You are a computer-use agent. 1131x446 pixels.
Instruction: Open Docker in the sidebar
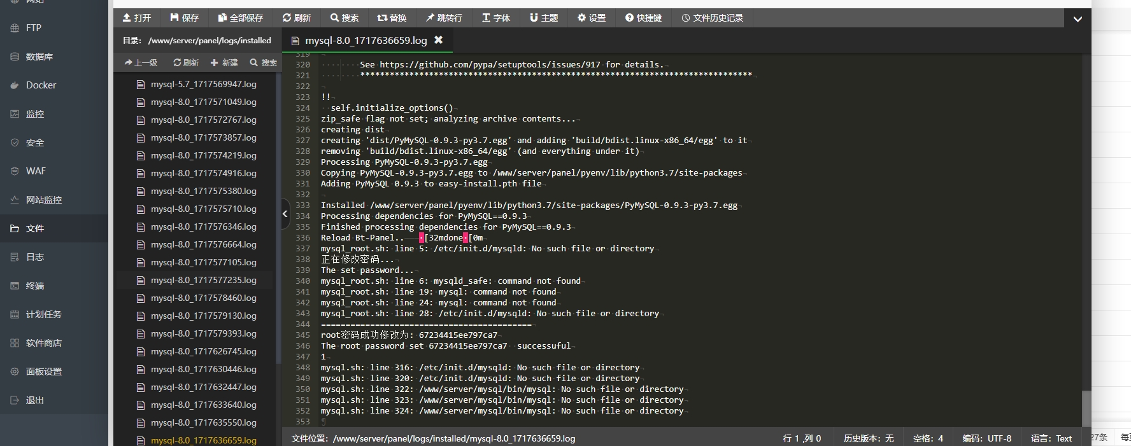pyautogui.click(x=54, y=85)
